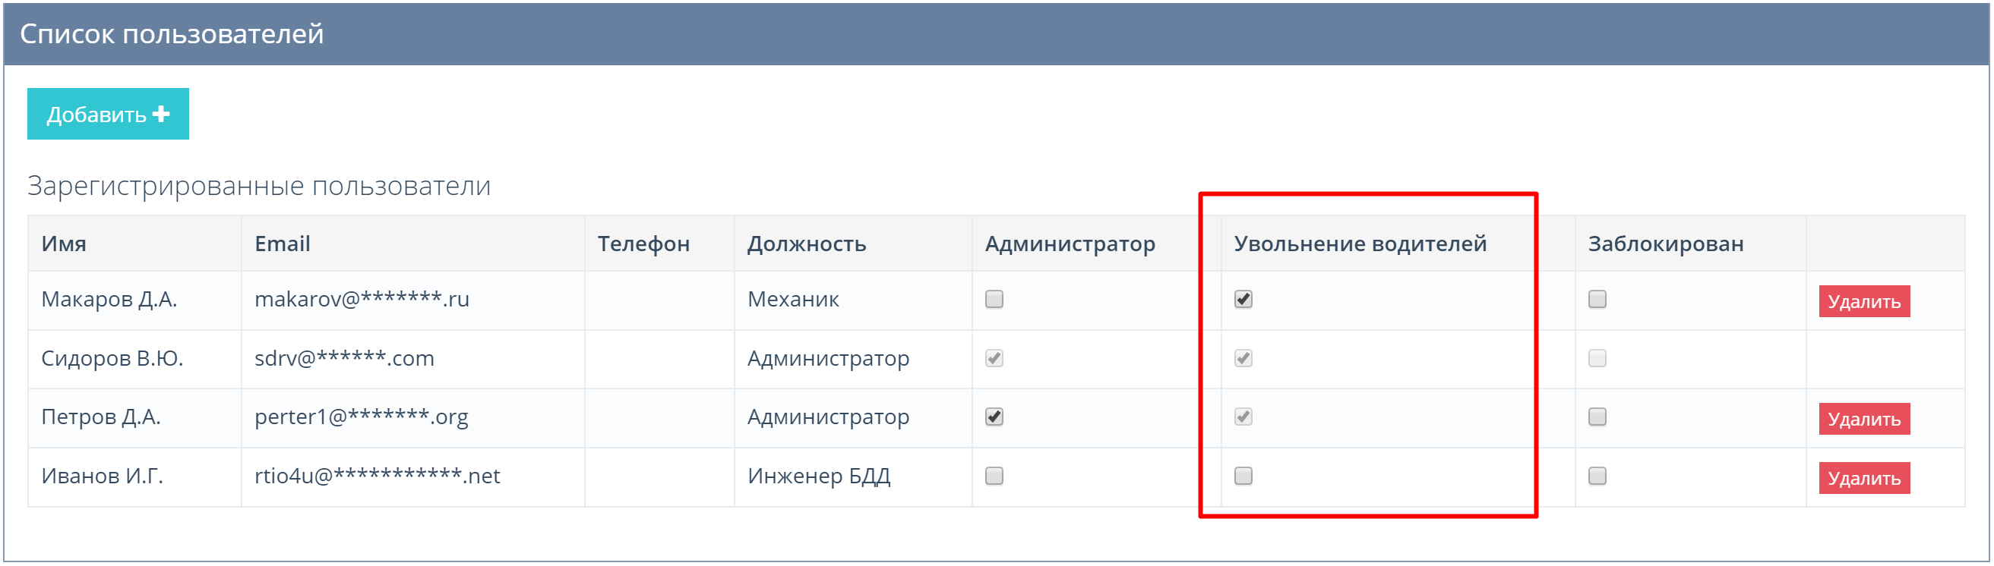1994x566 pixels.
Task: Click the Имя column header
Action: pyautogui.click(x=64, y=244)
